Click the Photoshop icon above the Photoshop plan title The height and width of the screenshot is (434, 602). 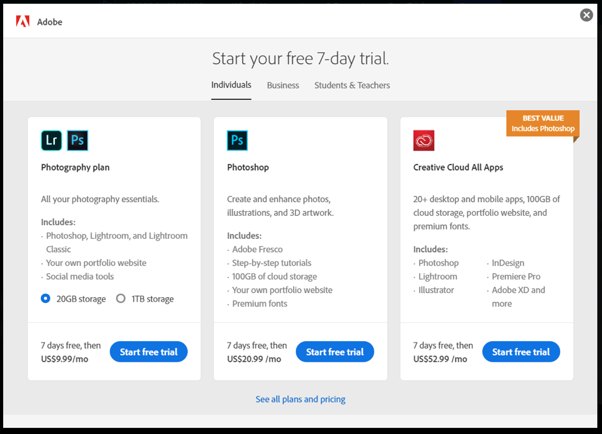(237, 140)
